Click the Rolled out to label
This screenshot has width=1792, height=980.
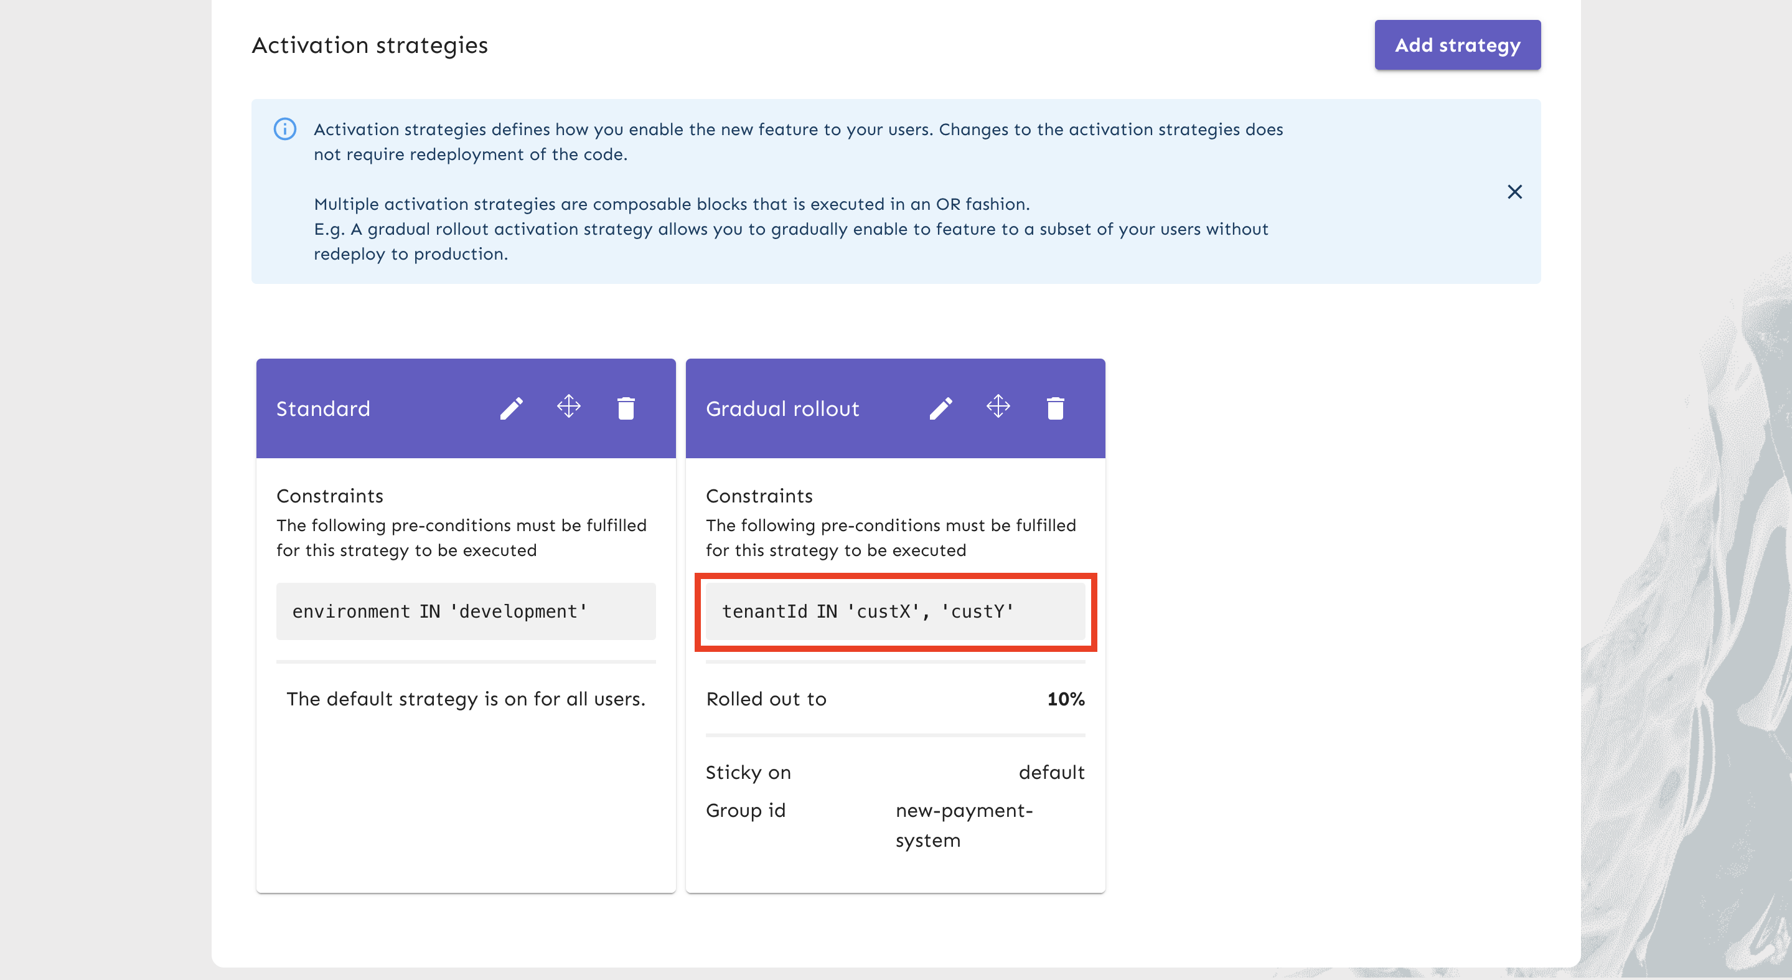click(x=766, y=699)
